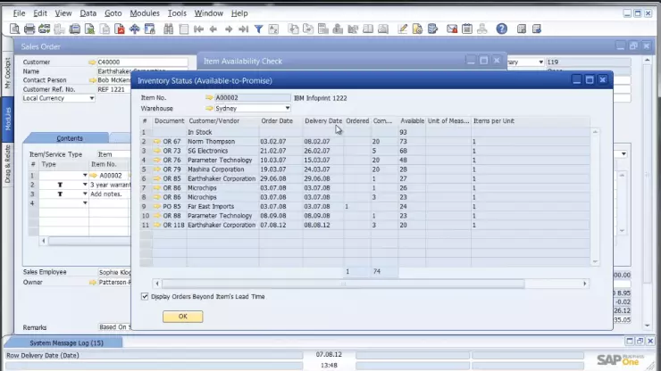Open the Warehouse Sydney dropdown
This screenshot has width=661, height=371.
[287, 108]
